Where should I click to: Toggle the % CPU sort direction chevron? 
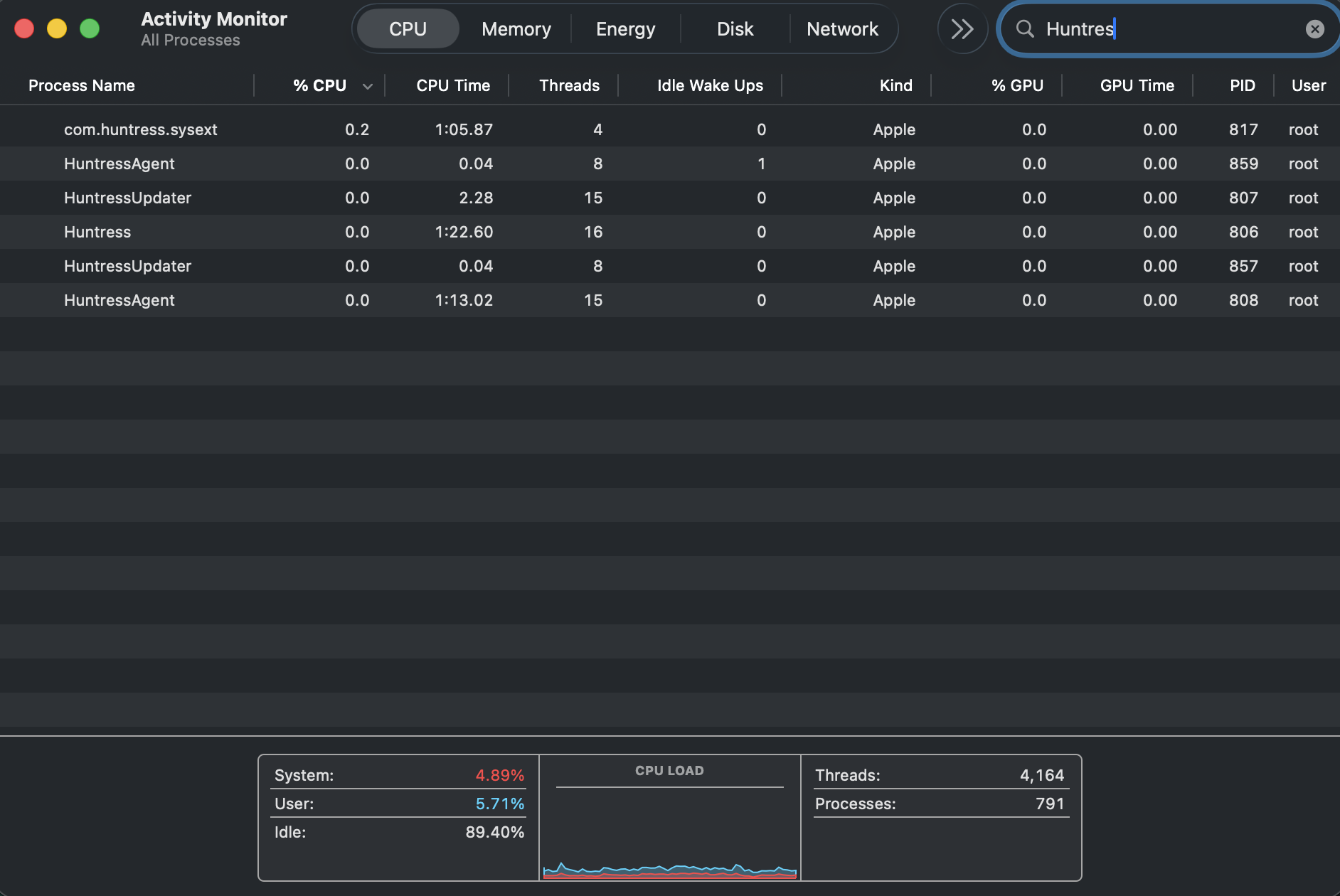pyautogui.click(x=368, y=86)
